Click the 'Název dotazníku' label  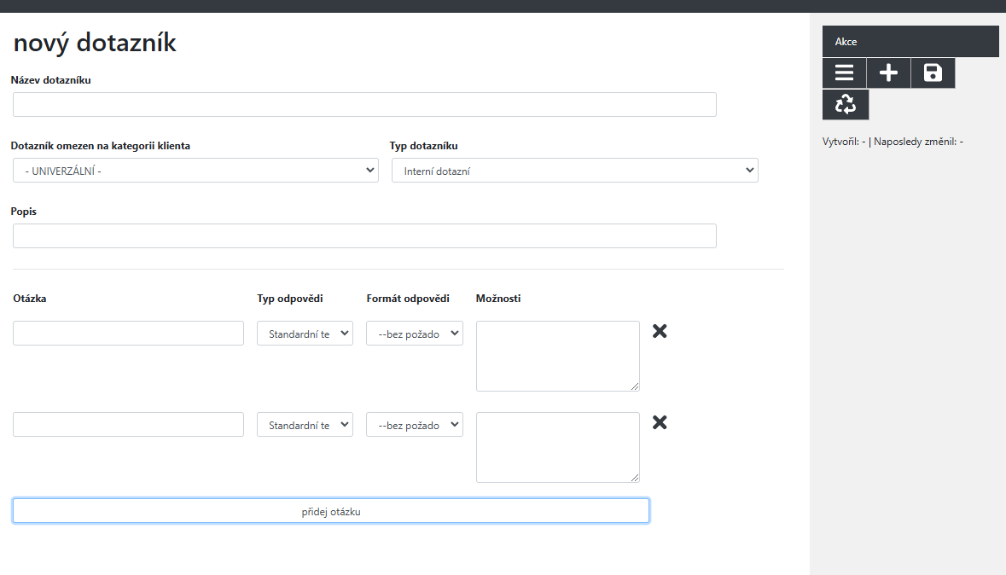click(50, 80)
